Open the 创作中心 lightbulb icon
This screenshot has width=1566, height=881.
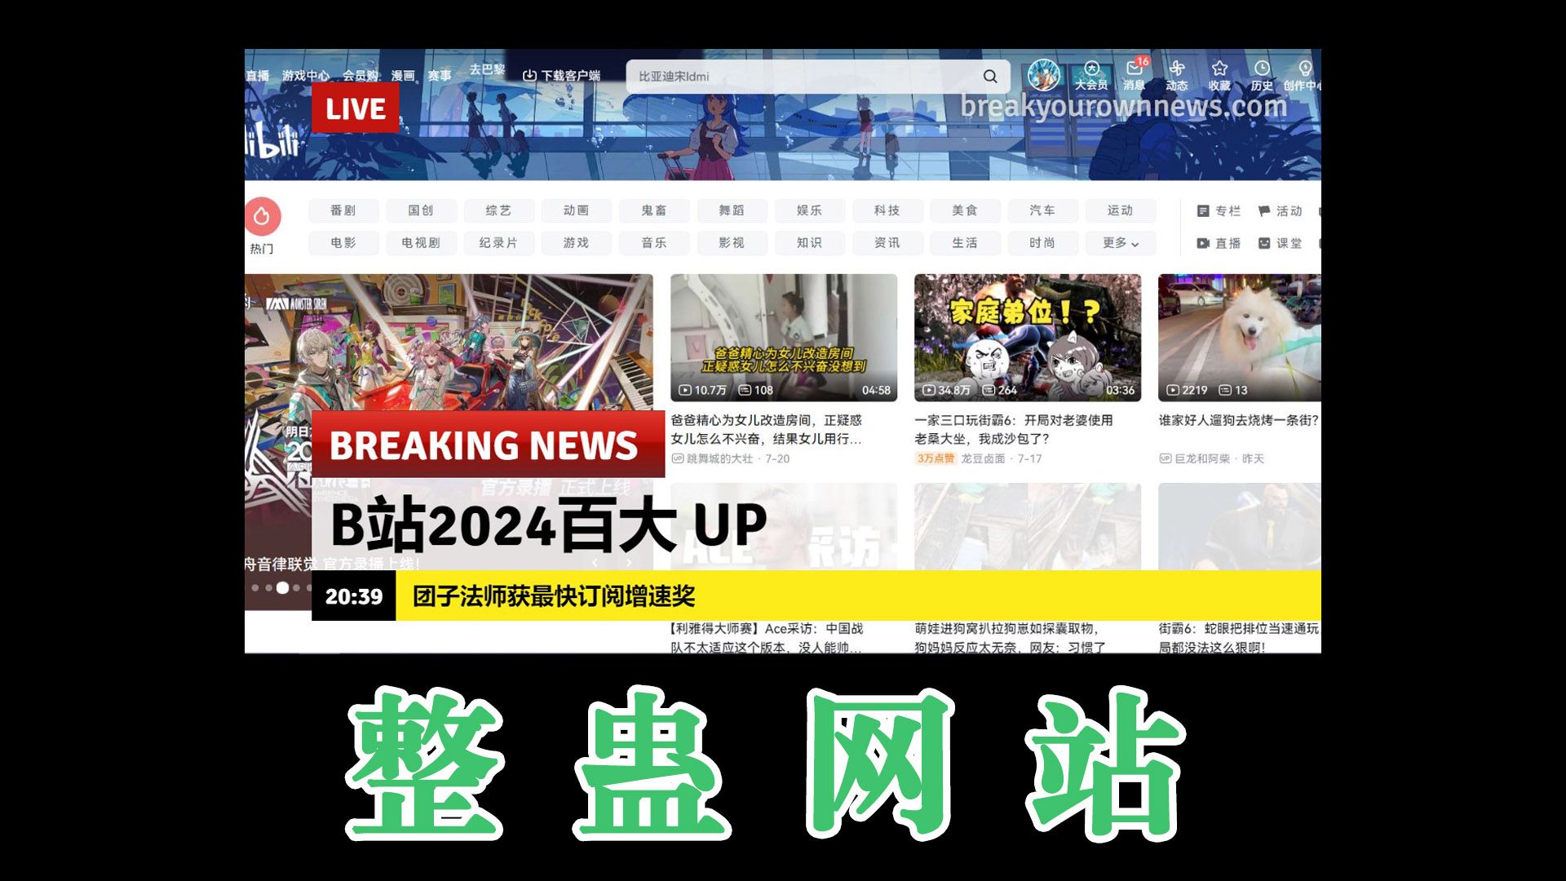coord(1303,76)
